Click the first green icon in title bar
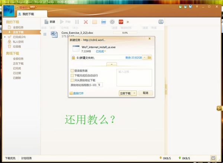Image resolution: width=223 pixels, height=163 pixels. pyautogui.click(x=180, y=7)
